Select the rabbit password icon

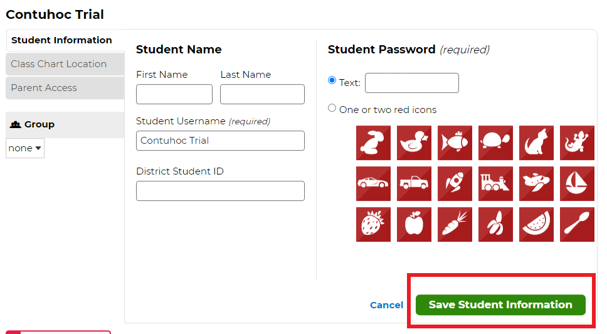373,143
